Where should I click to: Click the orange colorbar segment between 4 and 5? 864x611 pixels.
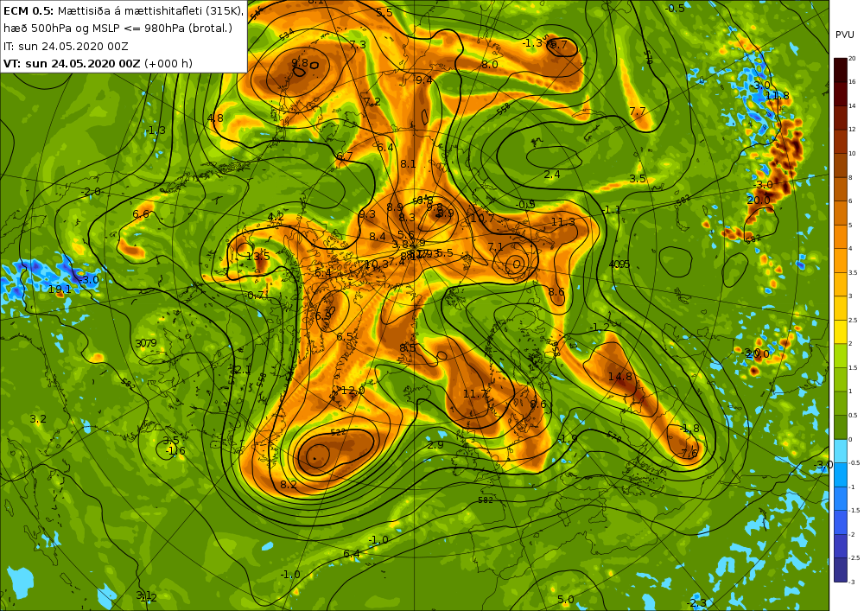click(841, 236)
